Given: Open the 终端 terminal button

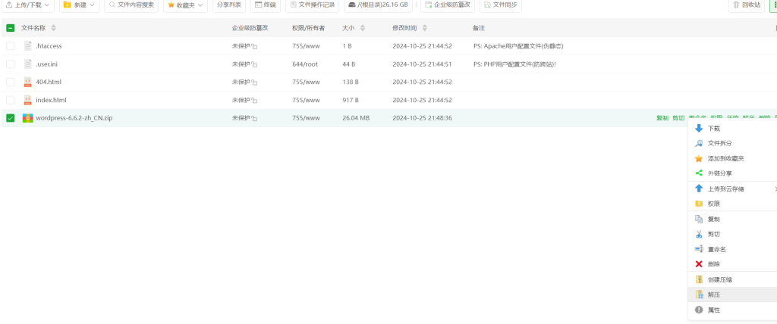Looking at the screenshot, I should (x=265, y=5).
